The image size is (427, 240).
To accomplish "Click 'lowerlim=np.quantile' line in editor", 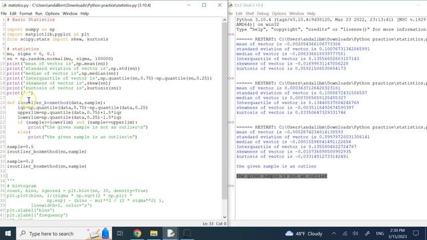I will [x=69, y=117].
